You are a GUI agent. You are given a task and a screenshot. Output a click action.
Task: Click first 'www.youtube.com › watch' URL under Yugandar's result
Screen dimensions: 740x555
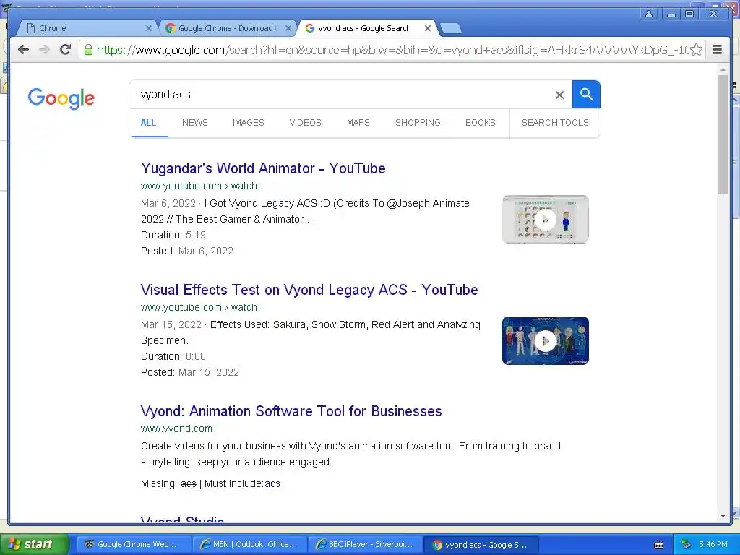click(x=199, y=186)
